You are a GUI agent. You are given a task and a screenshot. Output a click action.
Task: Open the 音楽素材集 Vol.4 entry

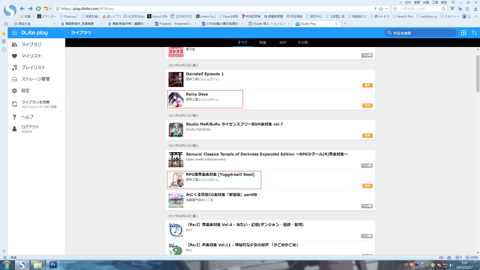pos(270,230)
